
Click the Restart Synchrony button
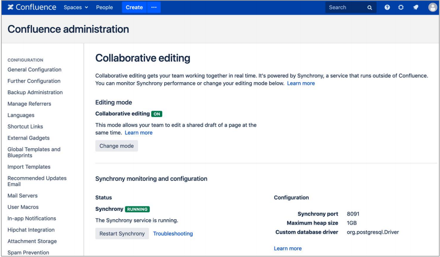pos(122,234)
